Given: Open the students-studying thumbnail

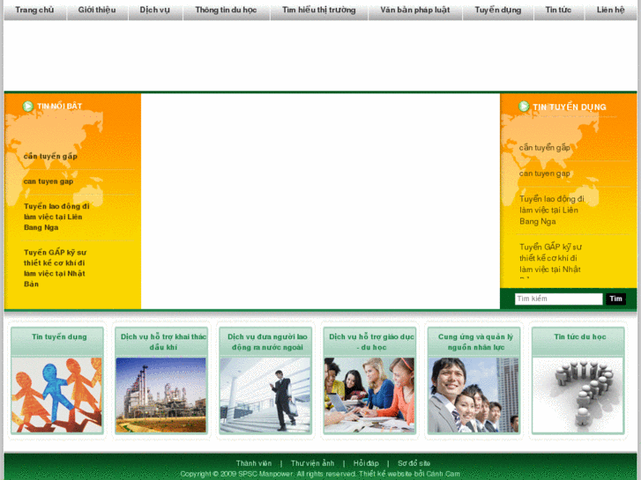Looking at the screenshot, I should click(x=369, y=395).
